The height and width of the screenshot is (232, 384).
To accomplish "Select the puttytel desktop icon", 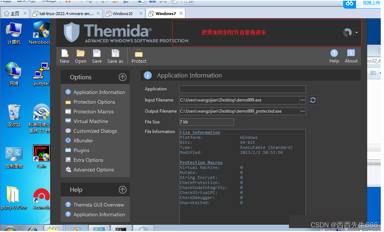I will [x=41, y=74].
